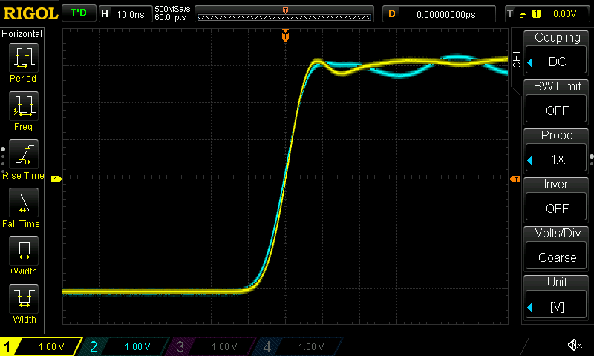The width and height of the screenshot is (594, 356).
Task: Click the Horizontal menu header
Action: point(22,34)
